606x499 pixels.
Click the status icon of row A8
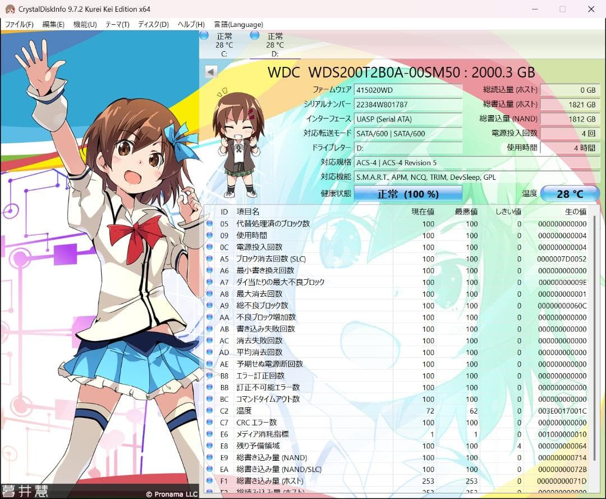[209, 293]
